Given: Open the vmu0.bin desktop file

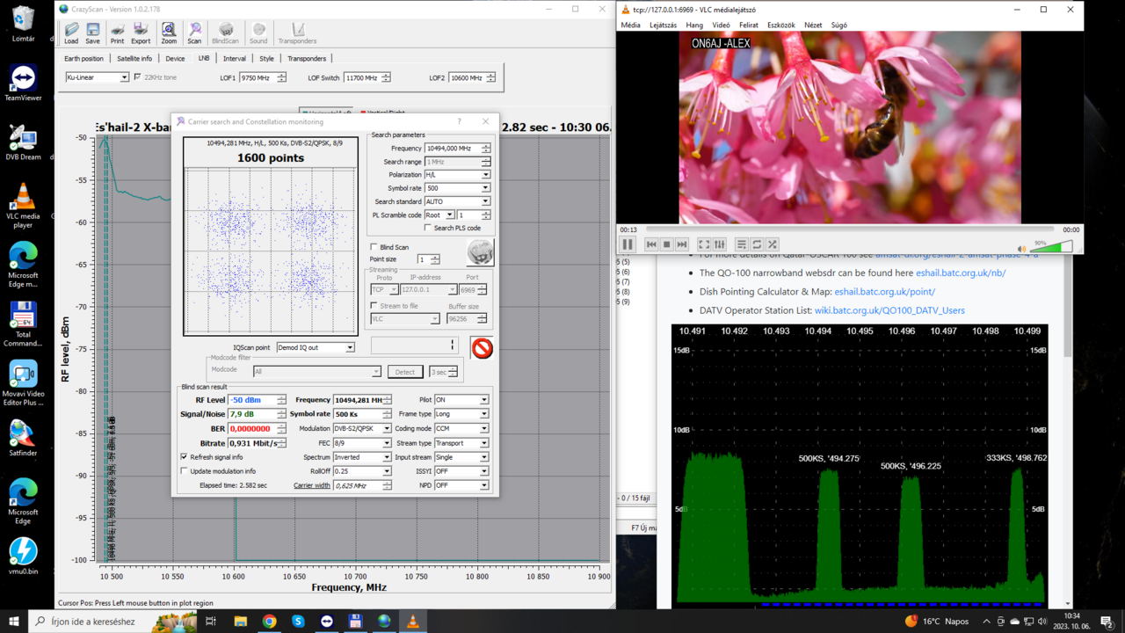Looking at the screenshot, I should coord(23,556).
